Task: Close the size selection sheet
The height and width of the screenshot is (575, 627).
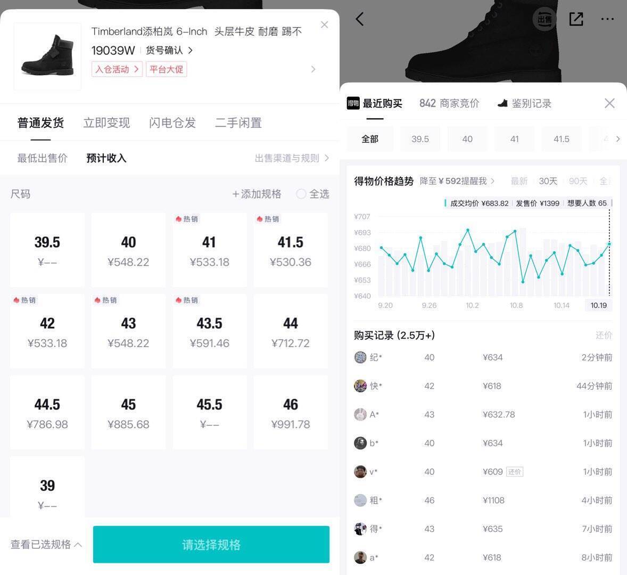Action: click(x=324, y=25)
